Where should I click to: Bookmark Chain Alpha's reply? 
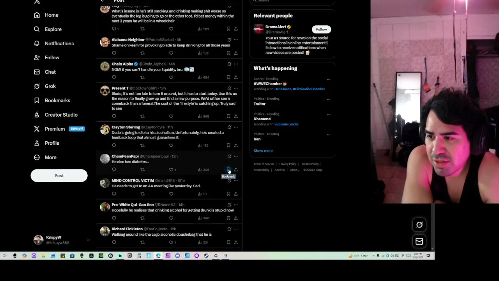pyautogui.click(x=228, y=77)
